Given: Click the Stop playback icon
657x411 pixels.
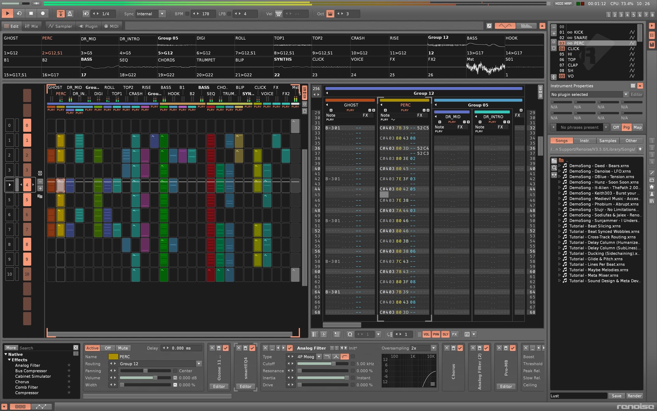Looking at the screenshot, I should click(x=31, y=14).
